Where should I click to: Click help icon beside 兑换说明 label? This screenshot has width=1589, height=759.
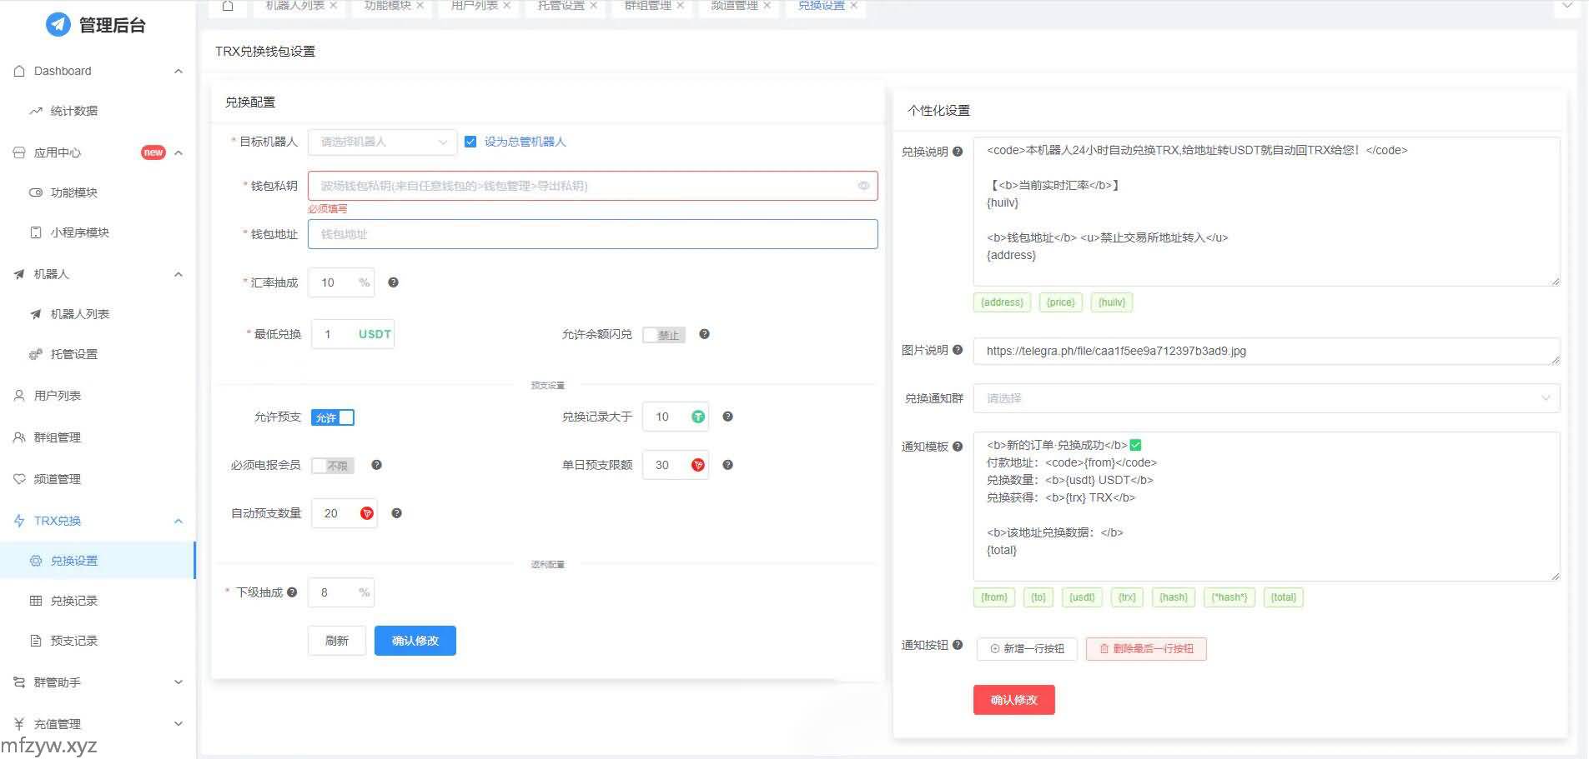[958, 152]
